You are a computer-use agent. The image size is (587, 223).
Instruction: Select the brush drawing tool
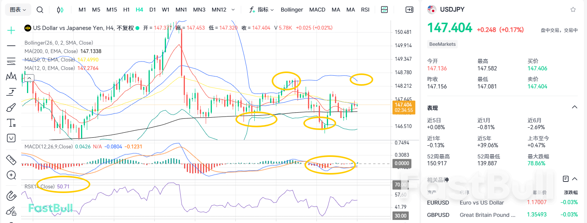pyautogui.click(x=11, y=107)
